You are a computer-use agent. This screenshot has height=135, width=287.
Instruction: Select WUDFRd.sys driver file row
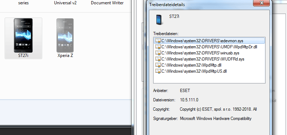pos(209,59)
